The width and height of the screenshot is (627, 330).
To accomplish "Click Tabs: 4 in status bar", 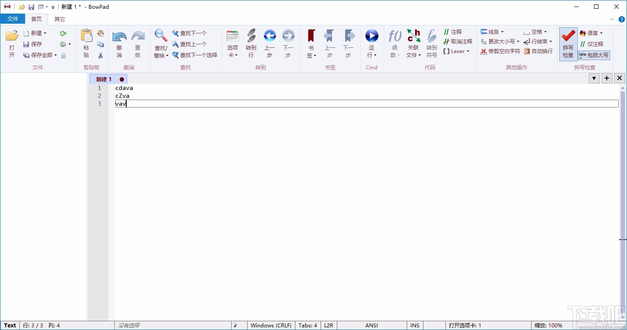I will pyautogui.click(x=308, y=326).
